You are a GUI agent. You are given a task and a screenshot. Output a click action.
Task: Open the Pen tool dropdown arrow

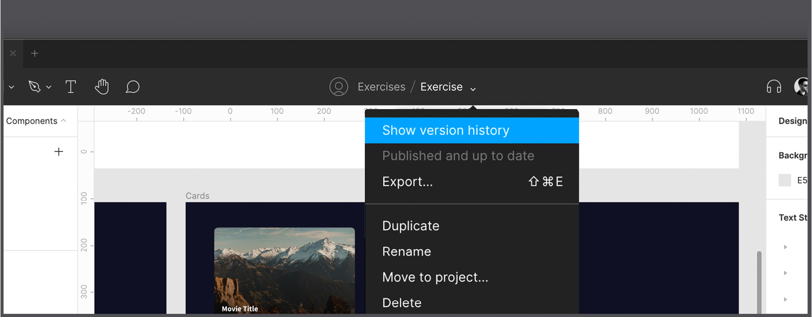coord(49,87)
